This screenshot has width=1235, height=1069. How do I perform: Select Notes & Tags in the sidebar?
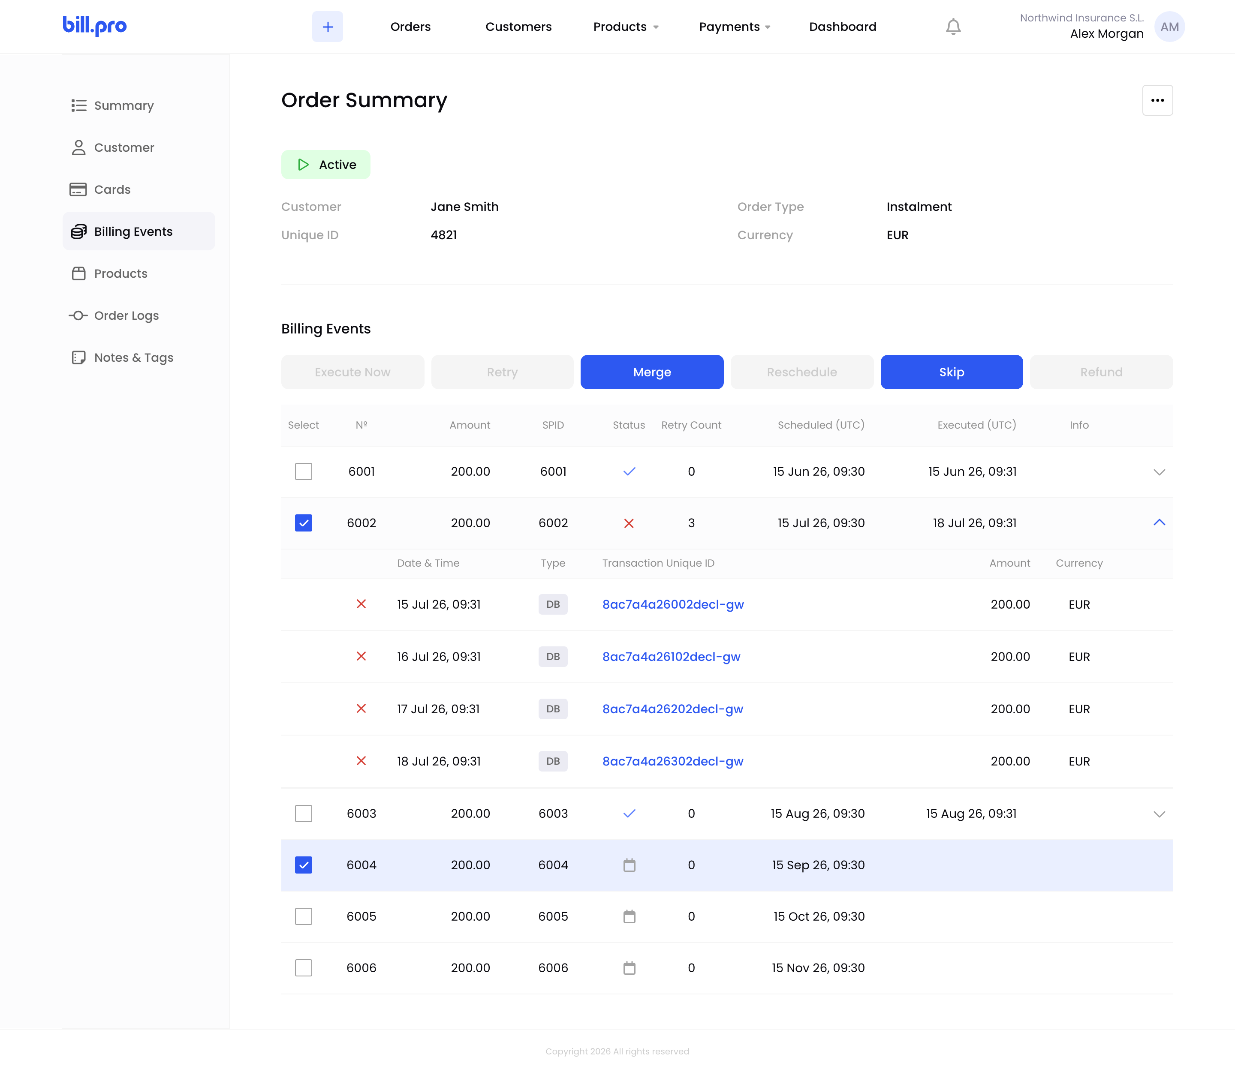[139, 357]
